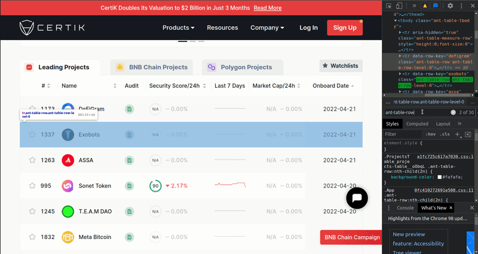
Task: Click the Meta Bitcoin project logo
Action: click(68, 237)
